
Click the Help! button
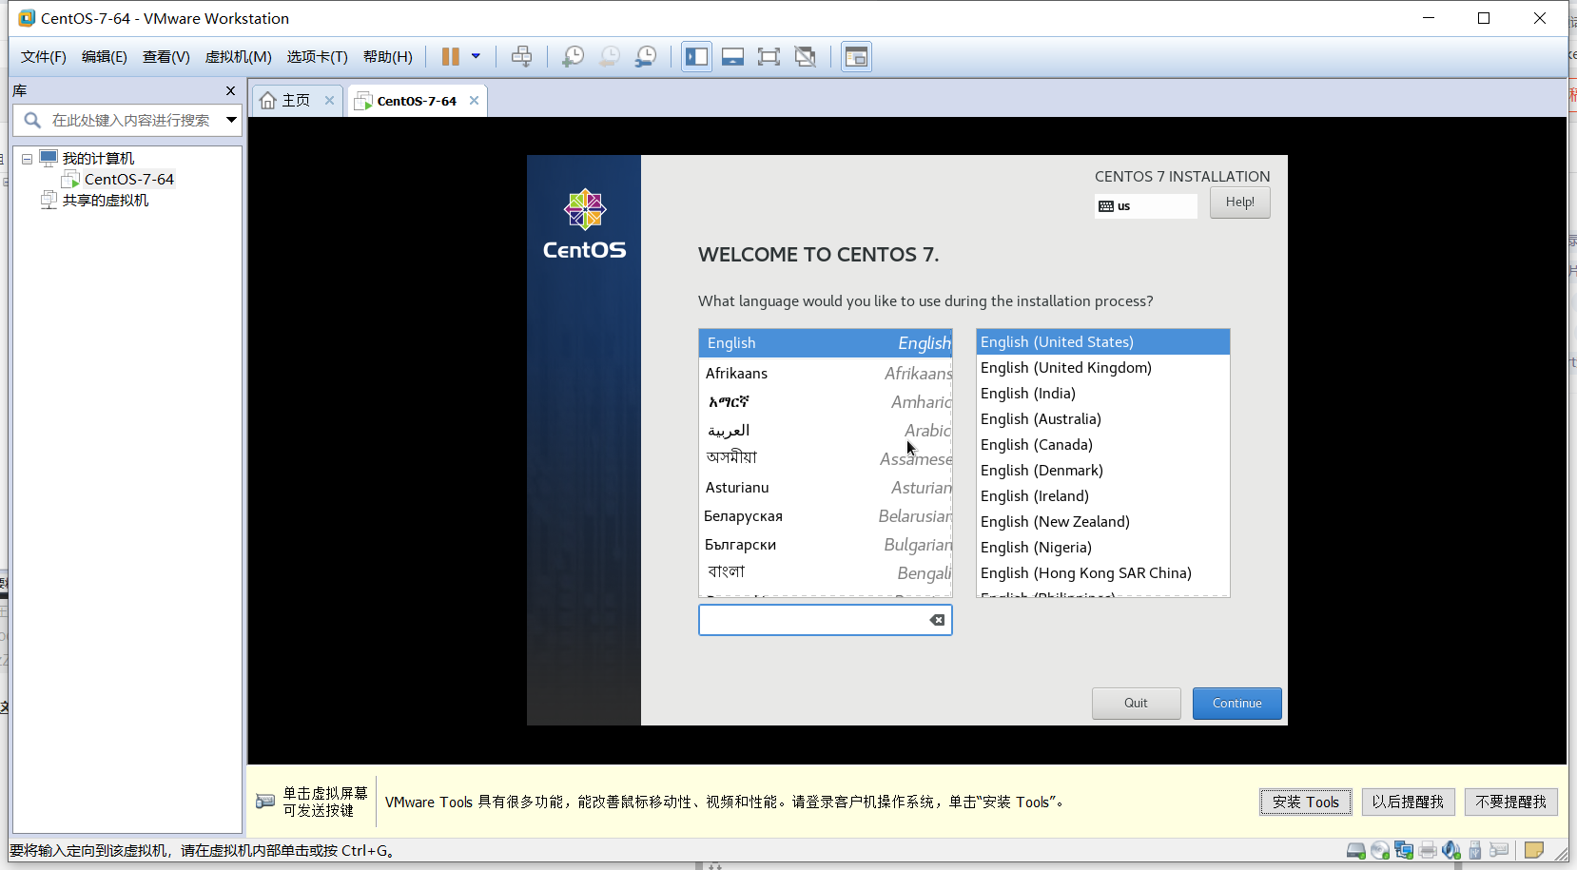click(x=1239, y=203)
